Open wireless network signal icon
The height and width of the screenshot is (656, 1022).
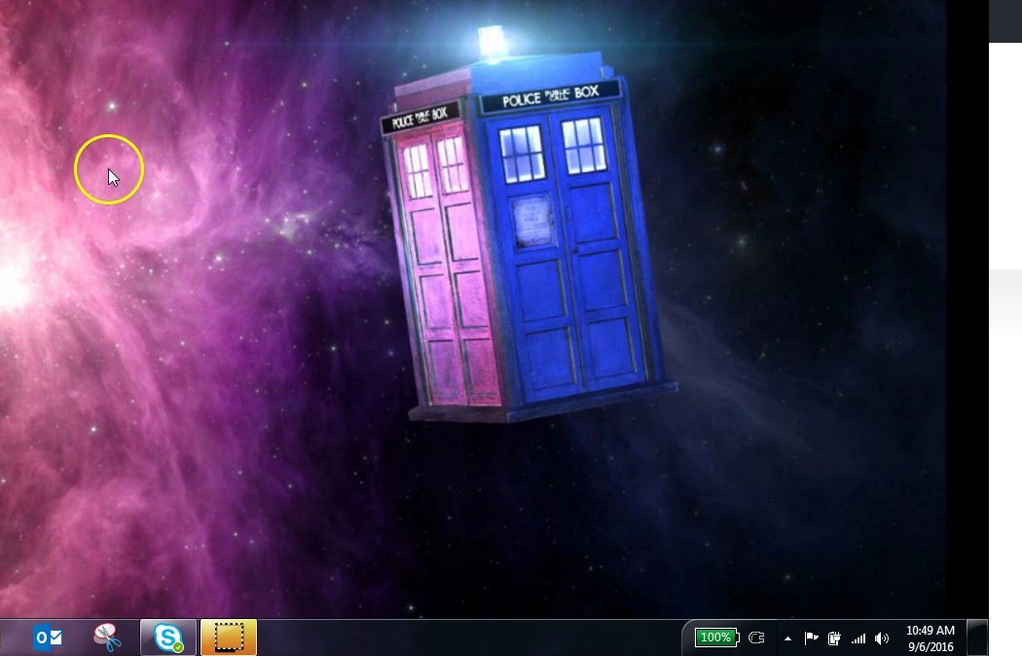(x=858, y=638)
